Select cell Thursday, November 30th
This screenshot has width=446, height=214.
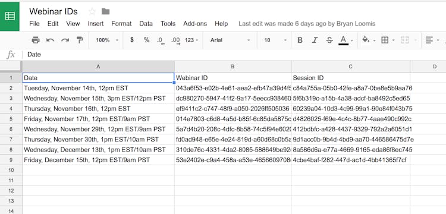click(98, 140)
